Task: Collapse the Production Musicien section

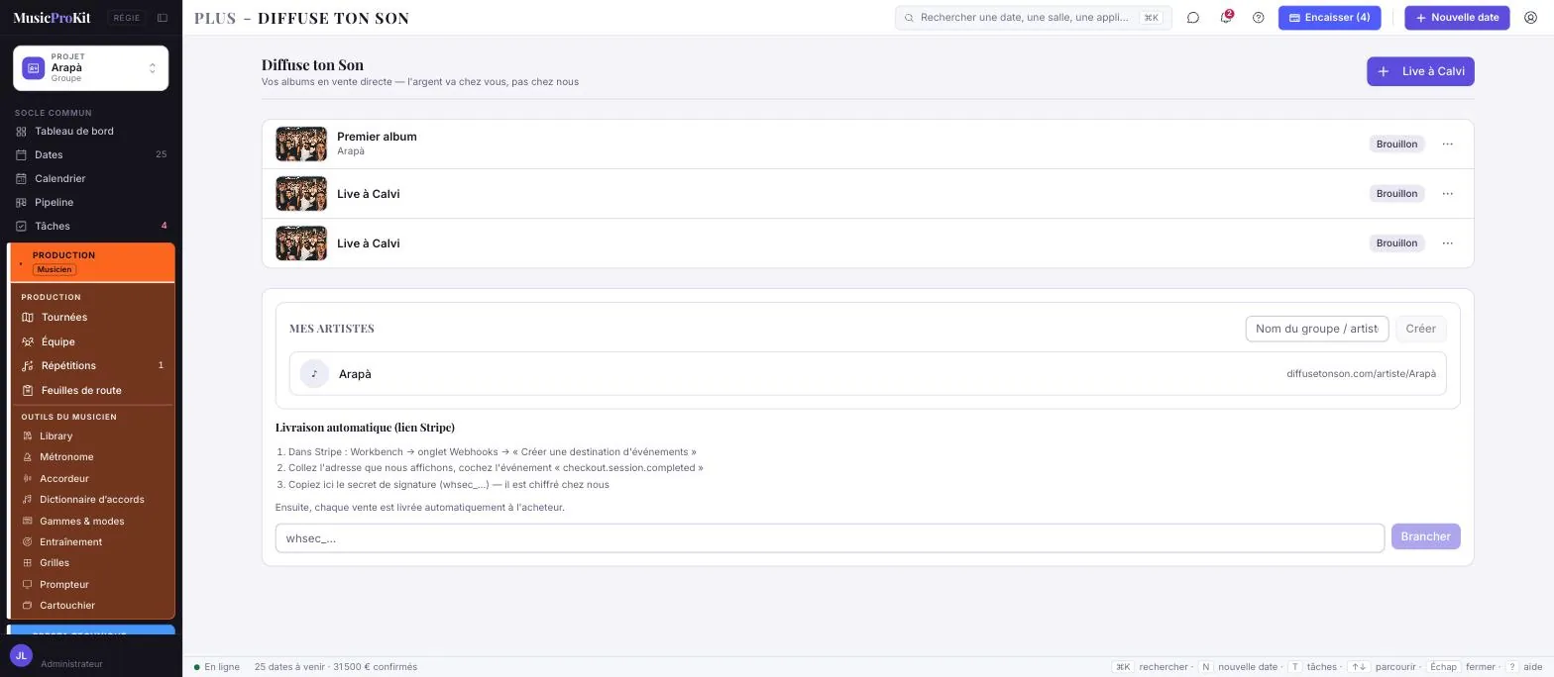Action: click(92, 263)
